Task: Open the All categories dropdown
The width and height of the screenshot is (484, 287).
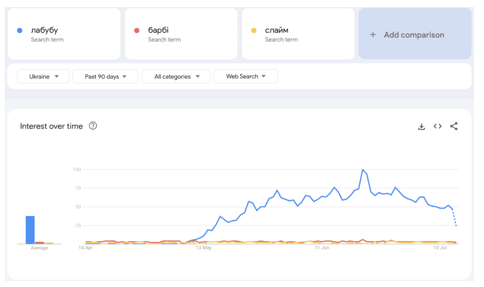Action: click(x=176, y=76)
